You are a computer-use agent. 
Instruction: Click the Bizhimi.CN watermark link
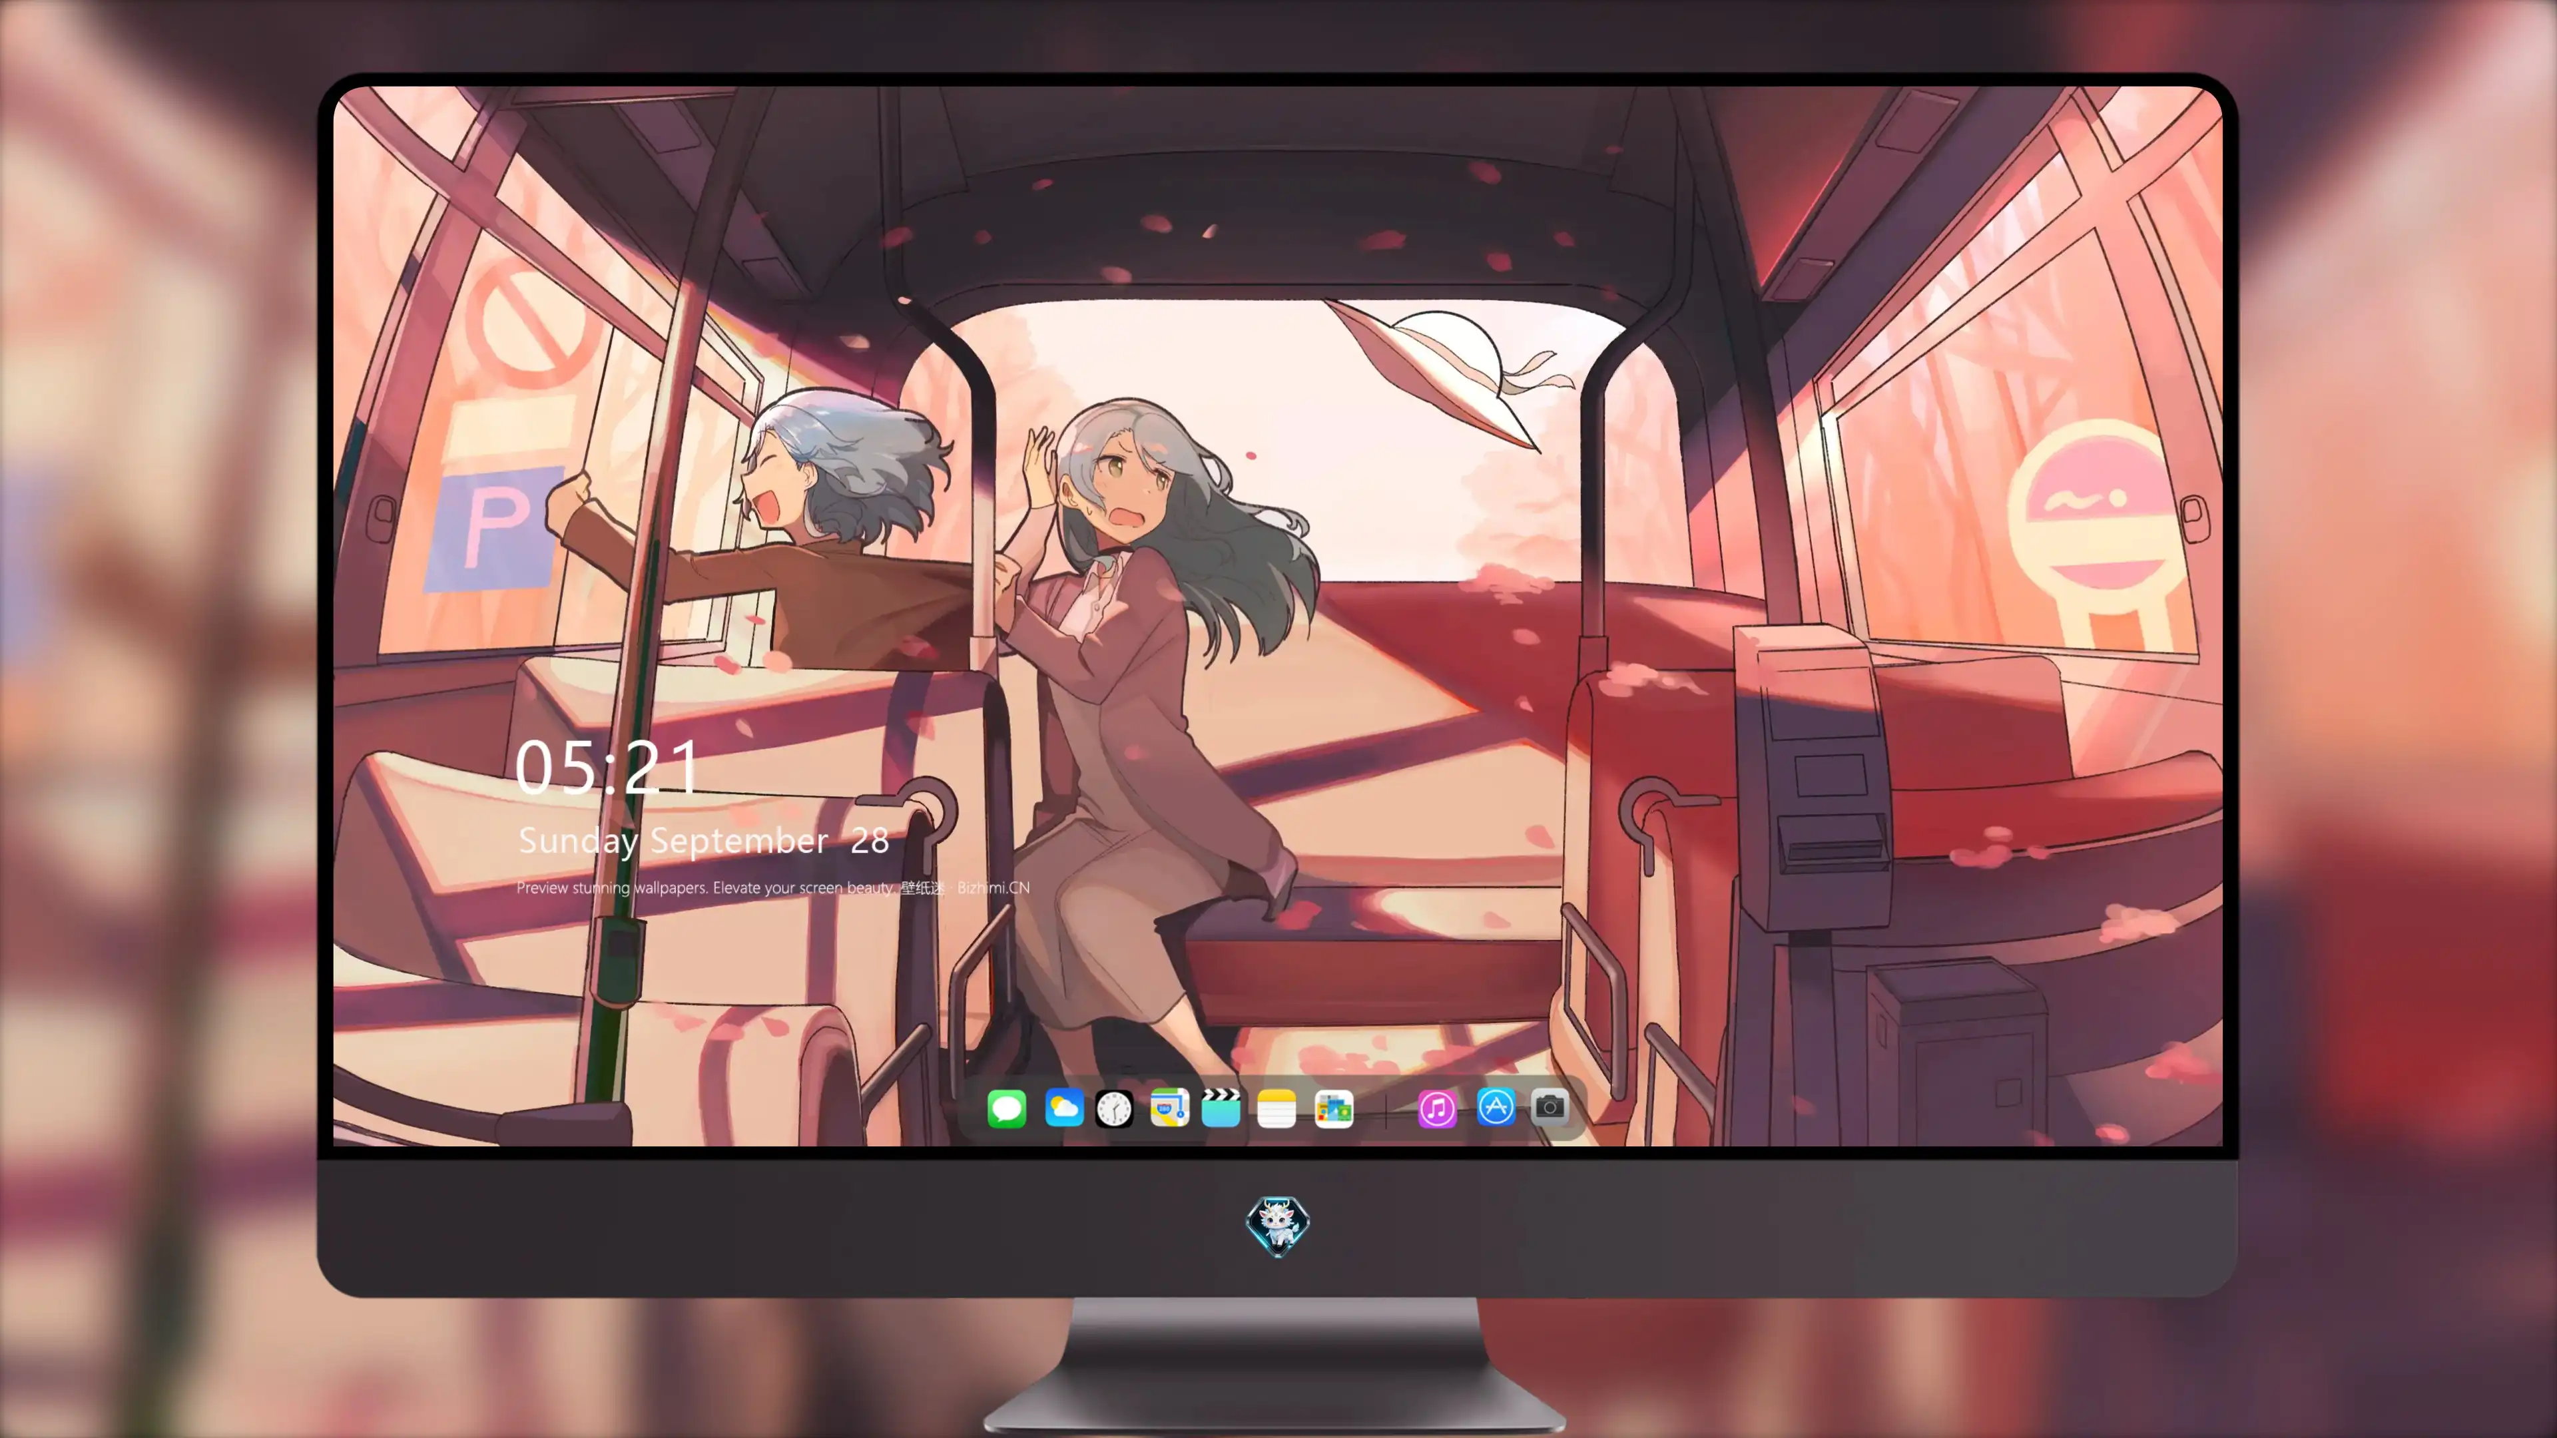click(993, 887)
